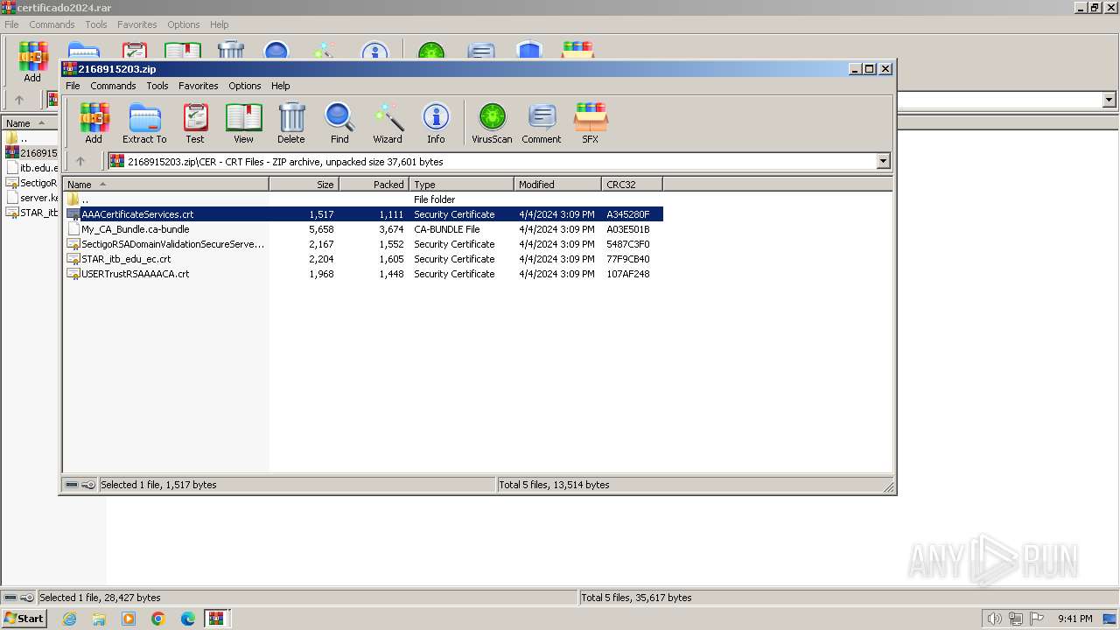1120x630 pixels.
Task: Open Commands menu in 2168915203.zip window
Action: click(113, 86)
